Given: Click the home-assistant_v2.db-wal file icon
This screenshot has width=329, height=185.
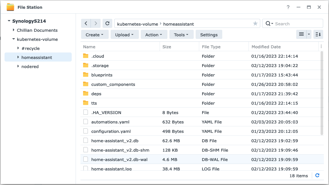Looking at the screenshot, I should (x=86, y=159).
